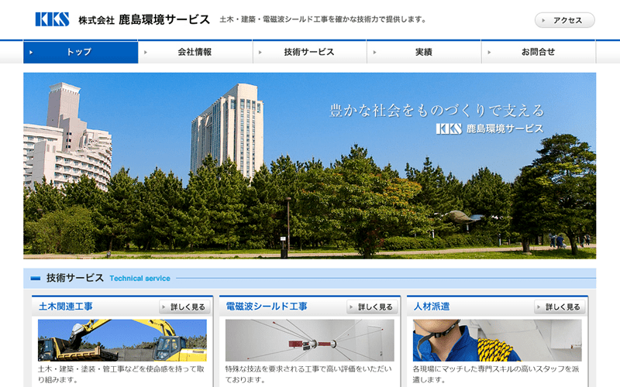
Task: Click the arrow icon beside 技術サービス tab
Action: tap(260, 52)
